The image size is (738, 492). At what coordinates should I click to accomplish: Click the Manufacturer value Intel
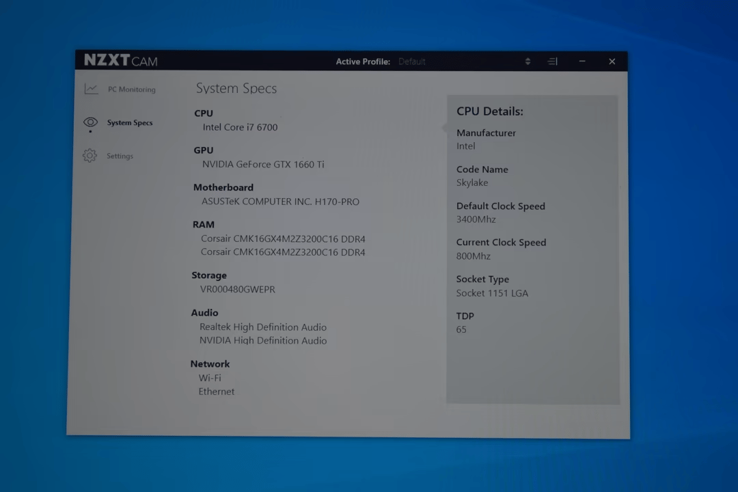coord(465,146)
